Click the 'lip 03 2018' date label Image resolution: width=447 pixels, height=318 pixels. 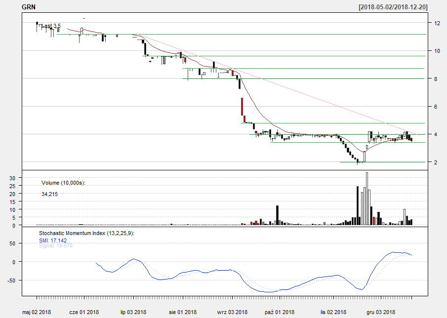(133, 312)
